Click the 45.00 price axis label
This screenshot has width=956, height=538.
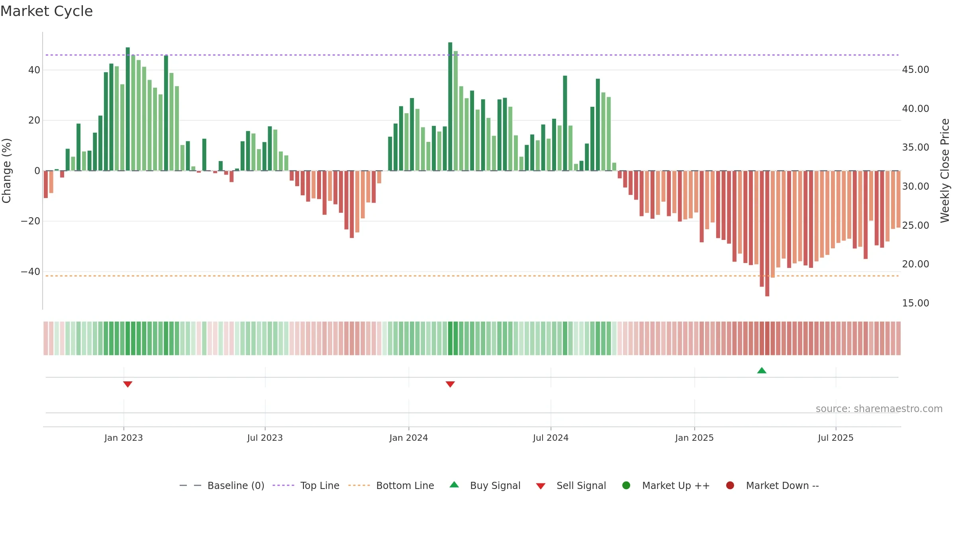click(915, 70)
